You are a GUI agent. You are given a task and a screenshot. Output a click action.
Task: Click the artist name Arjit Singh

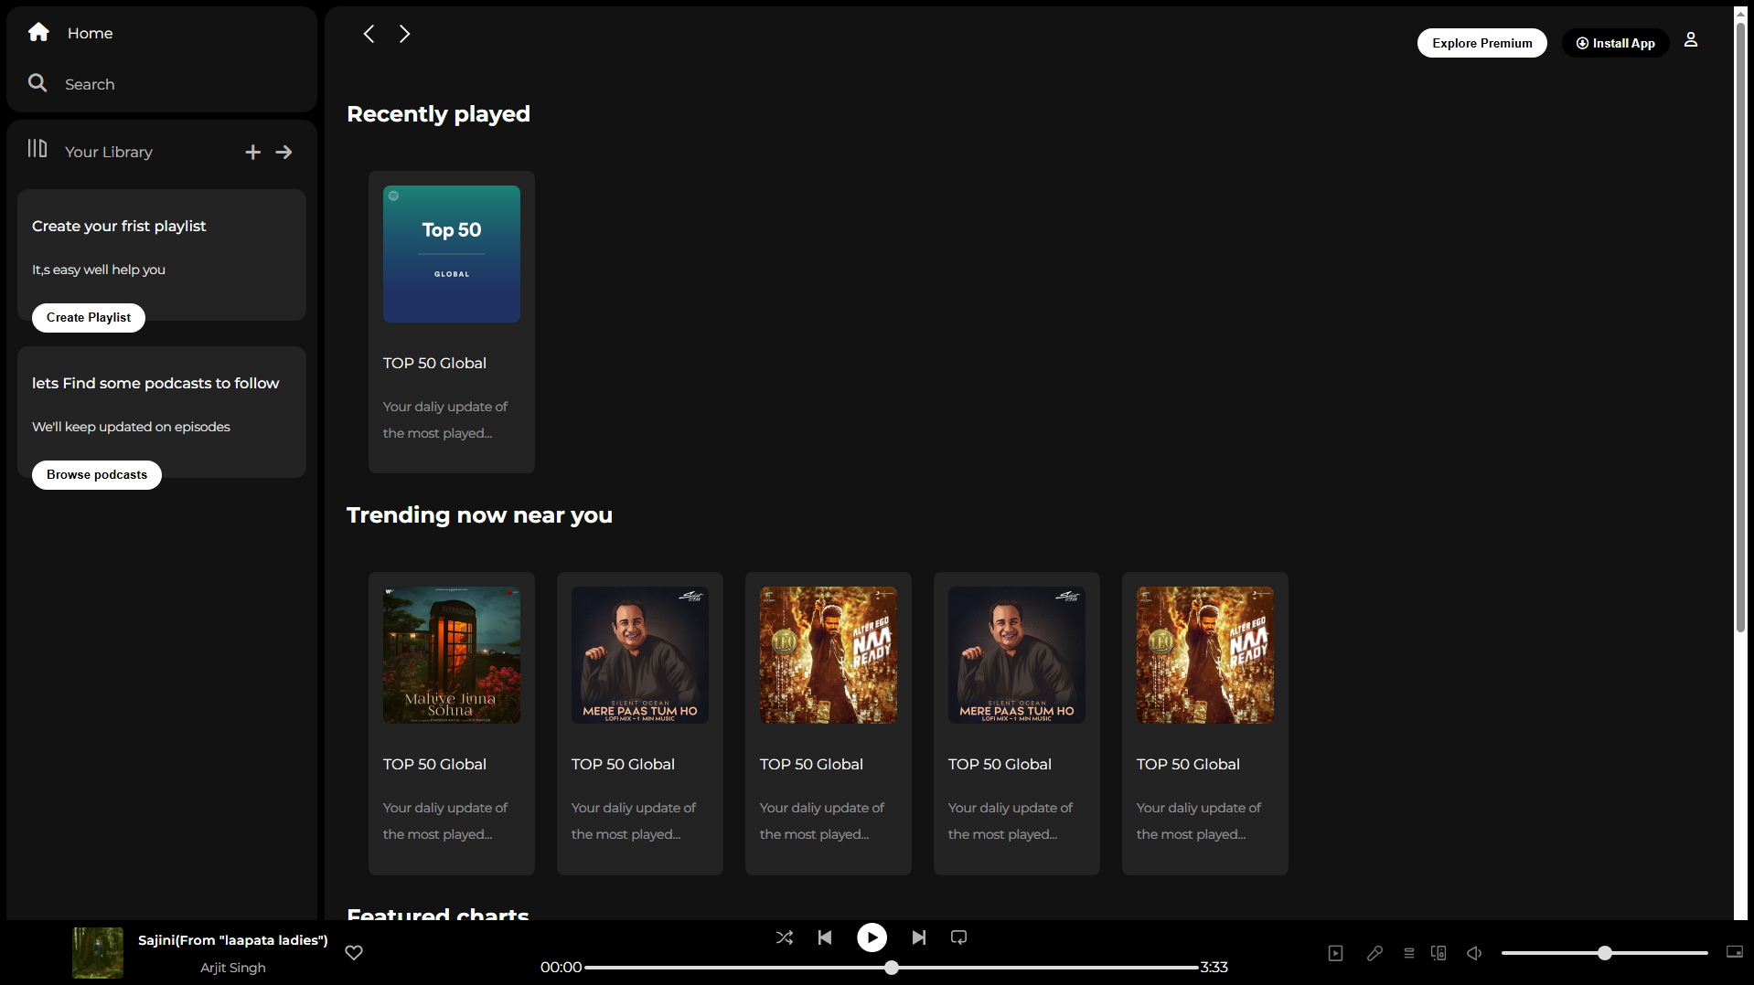[233, 968]
